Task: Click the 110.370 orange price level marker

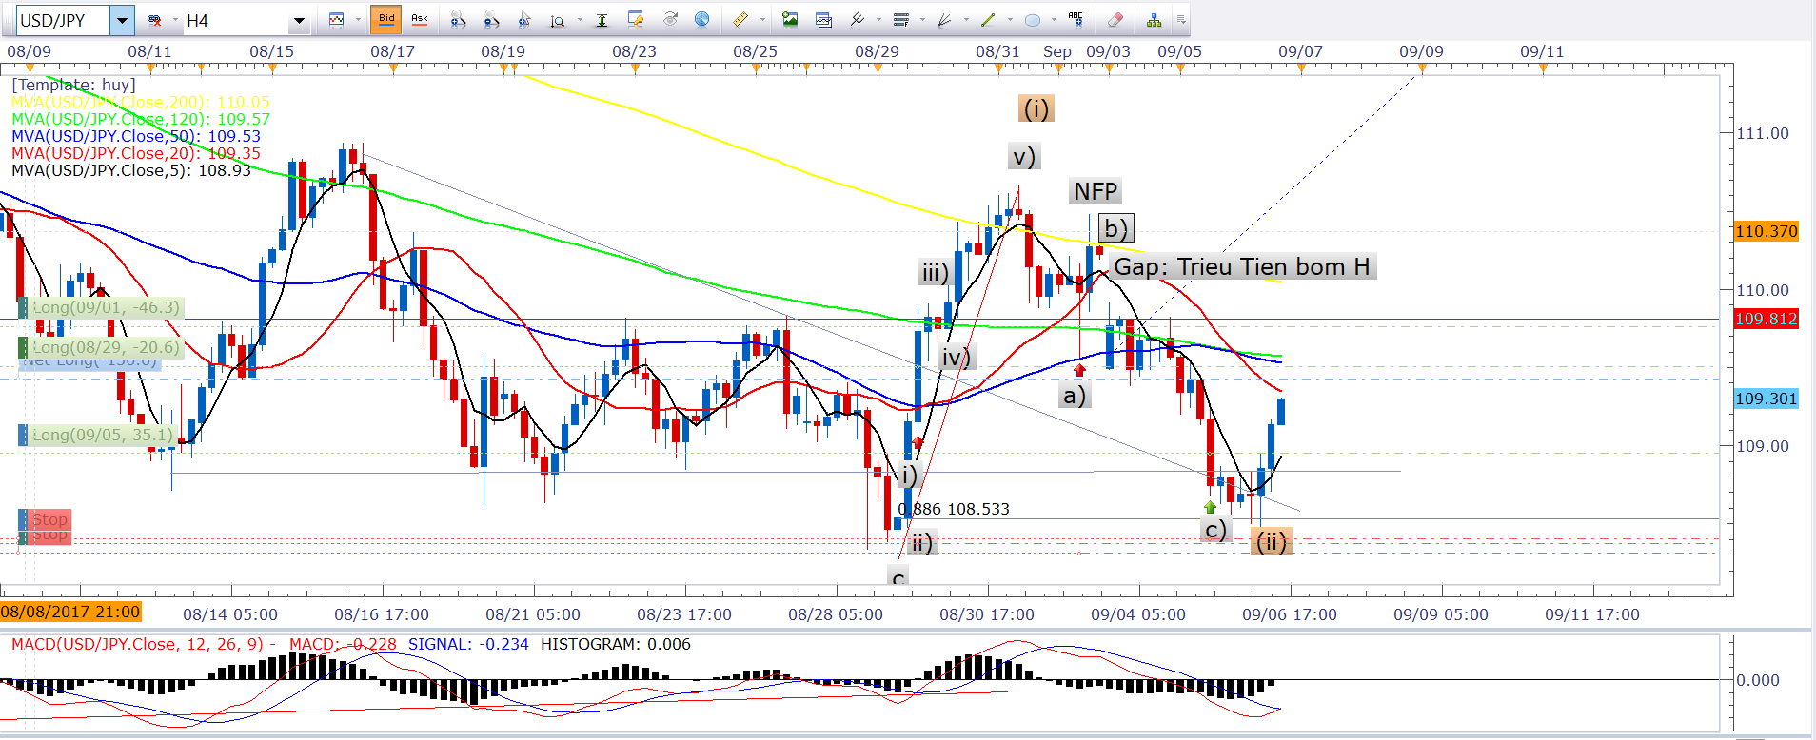Action: coord(1766,231)
